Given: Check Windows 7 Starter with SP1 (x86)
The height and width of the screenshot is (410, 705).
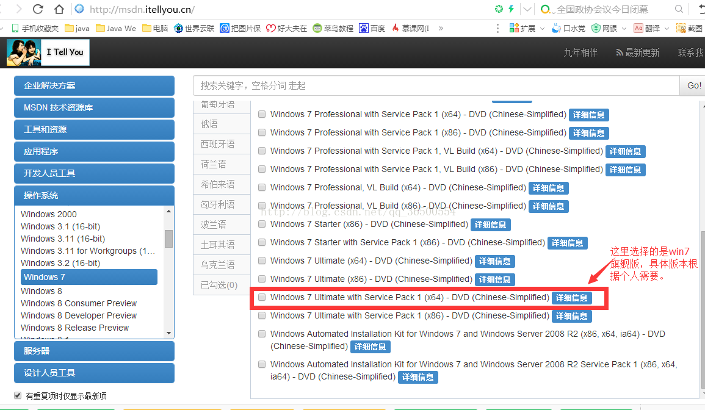Looking at the screenshot, I should click(x=262, y=242).
